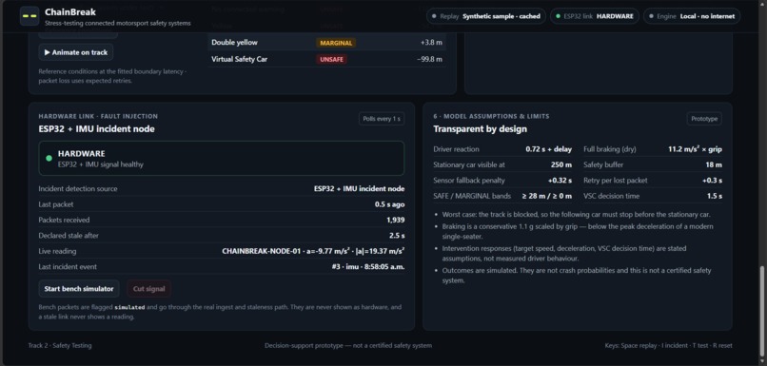The height and width of the screenshot is (366, 767).
Task: Click the ESP32 + IMU incident node heading
Action: 96,129
